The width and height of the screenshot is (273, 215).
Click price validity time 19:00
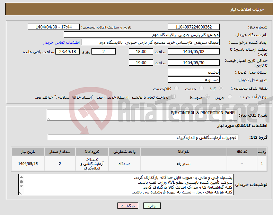141,63
